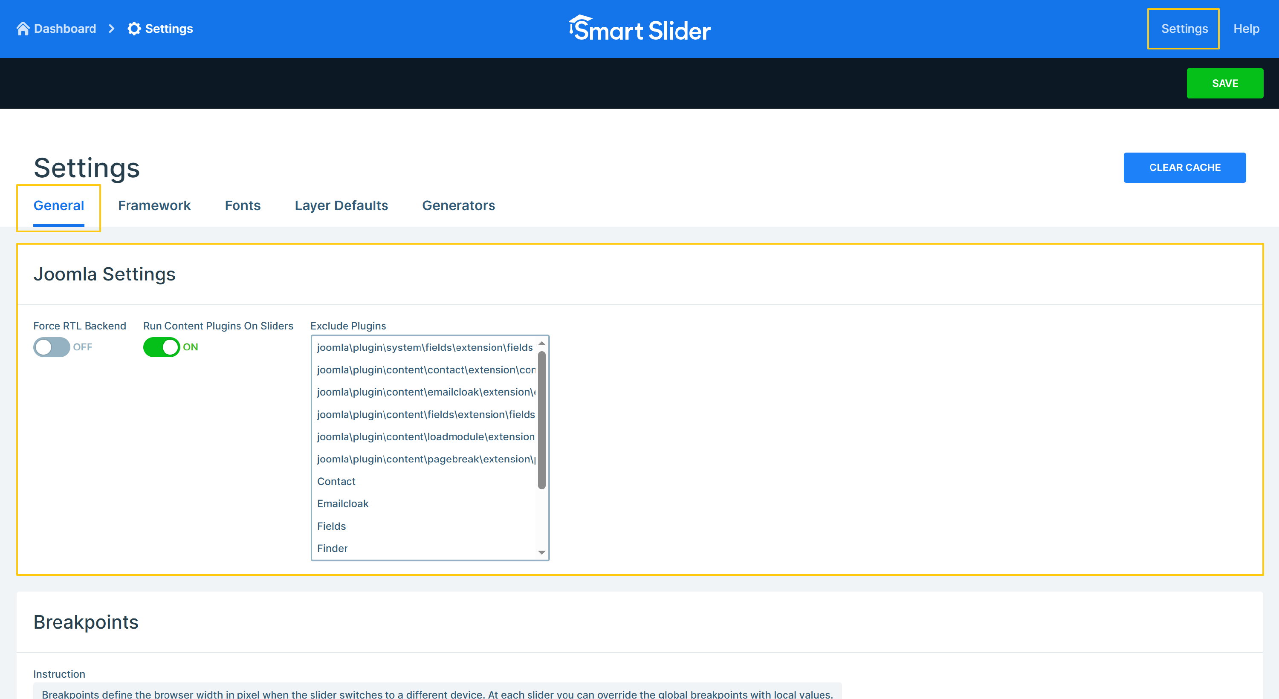
Task: Click the Dashboard home icon
Action: (x=23, y=29)
